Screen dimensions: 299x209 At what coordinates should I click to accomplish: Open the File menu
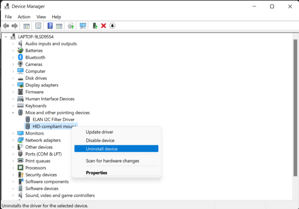point(8,17)
